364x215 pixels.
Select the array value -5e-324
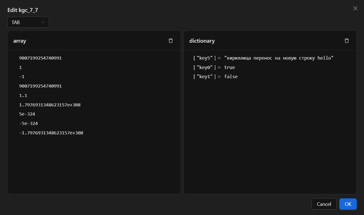28,123
